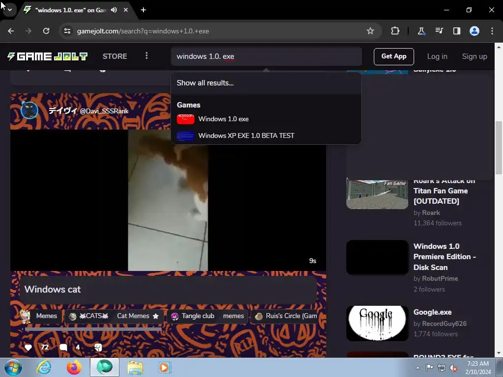Click the browser forward arrow

click(28, 31)
